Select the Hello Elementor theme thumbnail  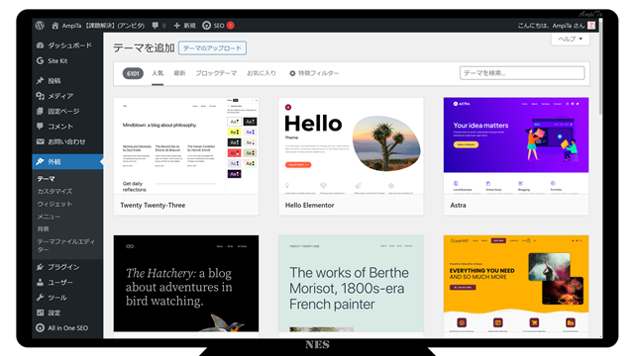(x=351, y=145)
